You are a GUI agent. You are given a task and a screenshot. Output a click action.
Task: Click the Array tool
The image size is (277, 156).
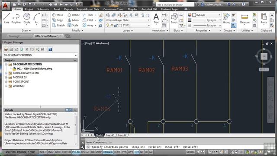click(88, 25)
